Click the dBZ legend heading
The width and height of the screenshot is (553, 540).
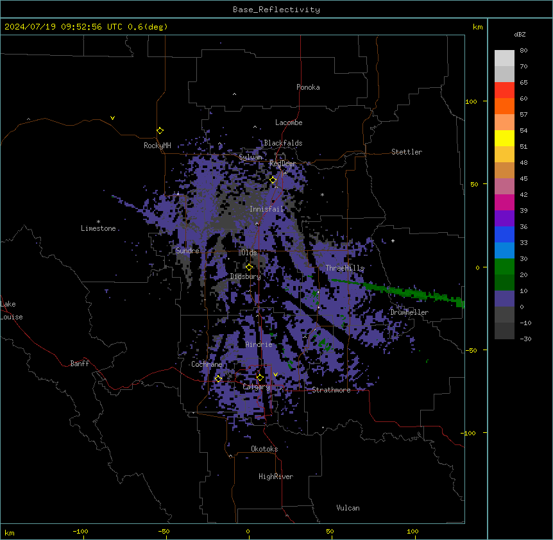coord(520,34)
